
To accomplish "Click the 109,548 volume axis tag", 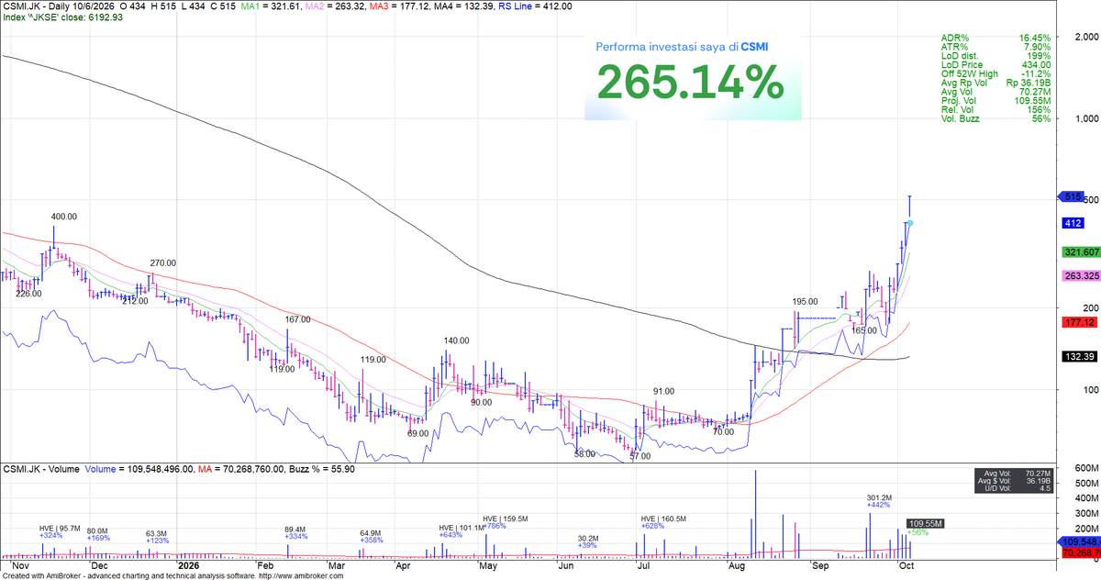I will [1078, 542].
